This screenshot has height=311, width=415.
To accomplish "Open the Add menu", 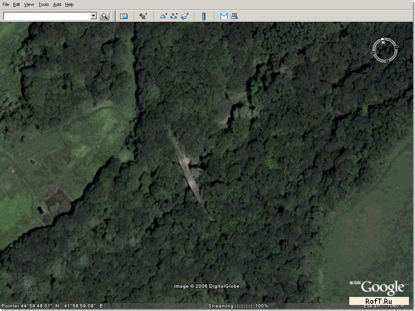I will 57,4.
